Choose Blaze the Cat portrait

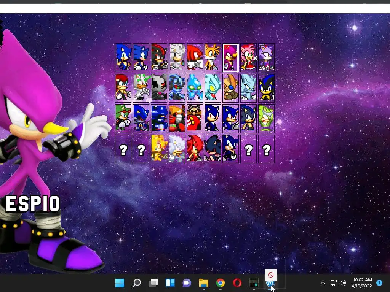[266, 58]
